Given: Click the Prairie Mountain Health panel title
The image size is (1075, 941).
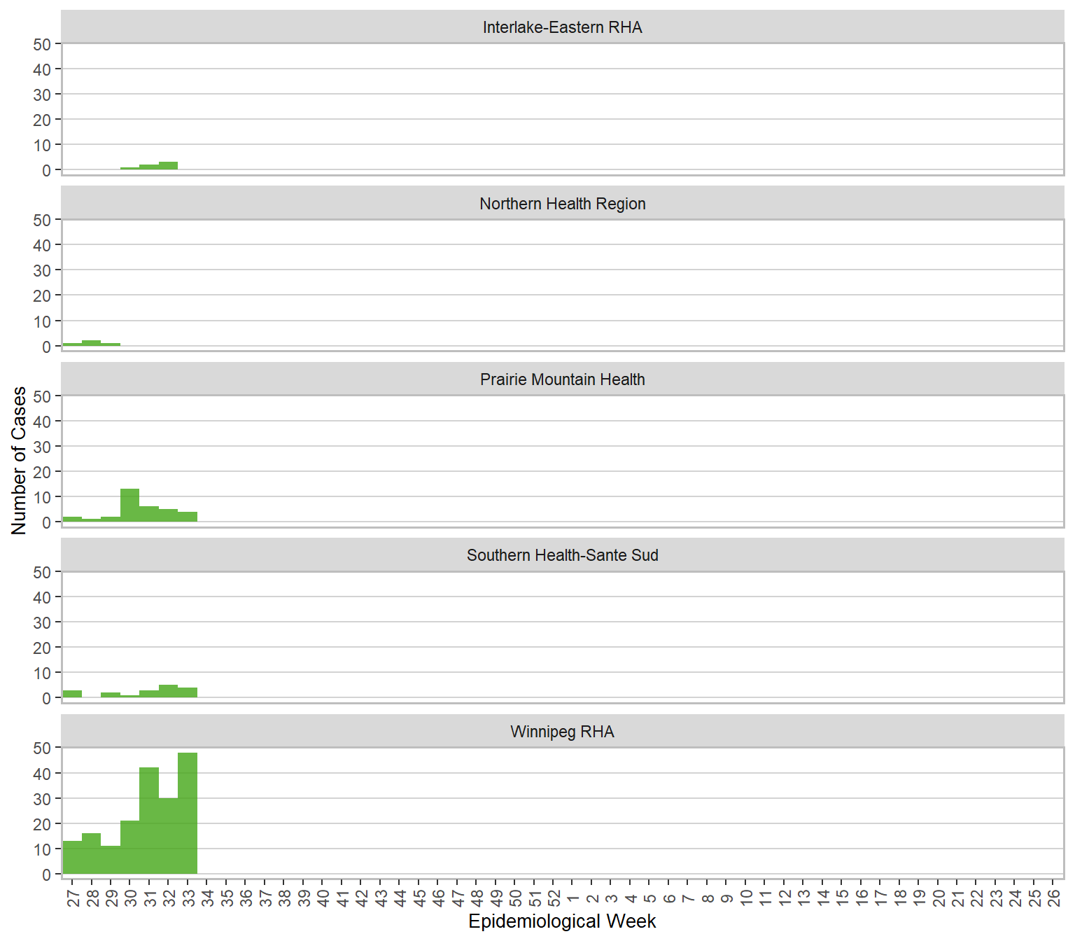Looking at the screenshot, I should tap(562, 379).
